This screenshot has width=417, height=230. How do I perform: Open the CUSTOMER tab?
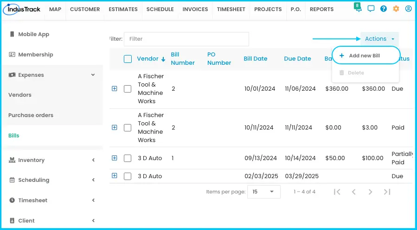coord(85,9)
